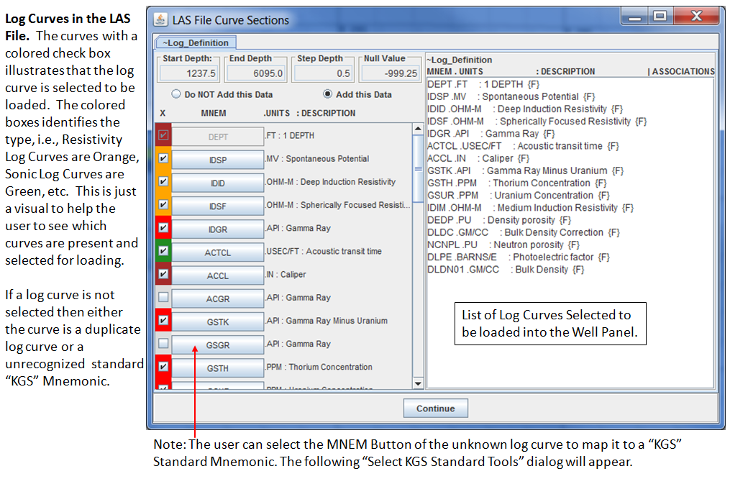Click the '.PPM : Thorium Concentration' description
The height and width of the screenshot is (479, 730).
[x=319, y=367]
